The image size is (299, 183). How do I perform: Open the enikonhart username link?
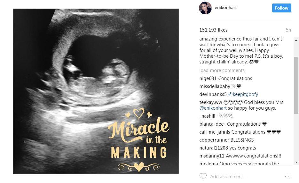tap(226, 7)
